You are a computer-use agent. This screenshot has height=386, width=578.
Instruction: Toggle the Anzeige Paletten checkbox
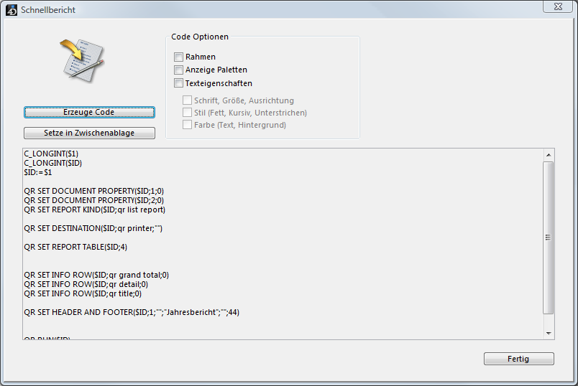click(178, 70)
